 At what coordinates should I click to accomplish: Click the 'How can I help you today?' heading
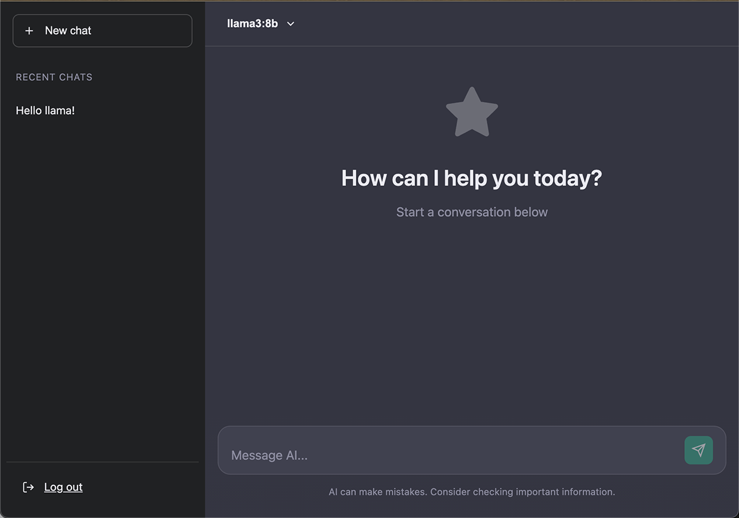coord(472,178)
